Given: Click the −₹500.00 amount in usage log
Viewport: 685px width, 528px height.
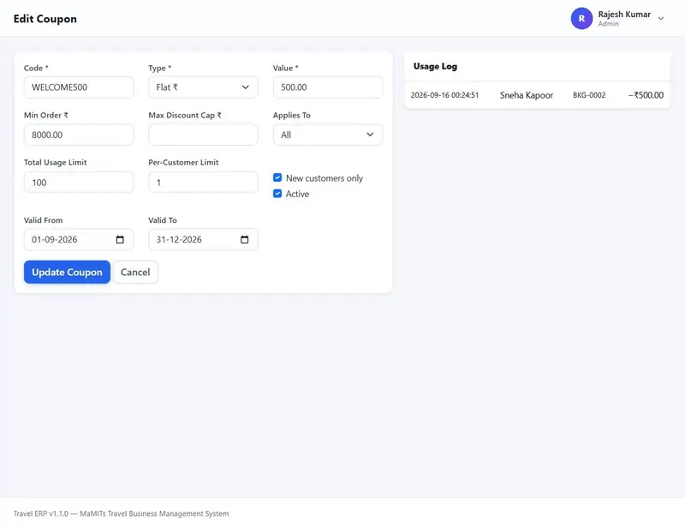Looking at the screenshot, I should coord(646,95).
